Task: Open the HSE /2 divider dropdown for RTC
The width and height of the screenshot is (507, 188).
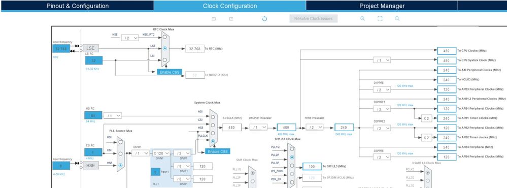Action: [129, 38]
